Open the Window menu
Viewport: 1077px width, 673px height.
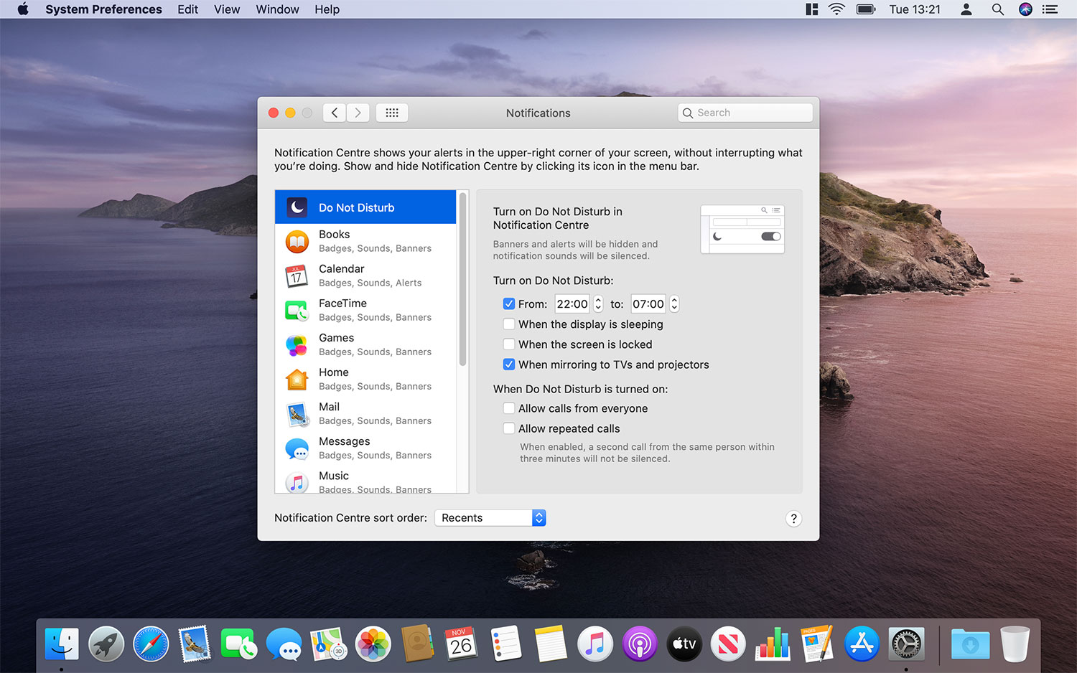(x=277, y=9)
